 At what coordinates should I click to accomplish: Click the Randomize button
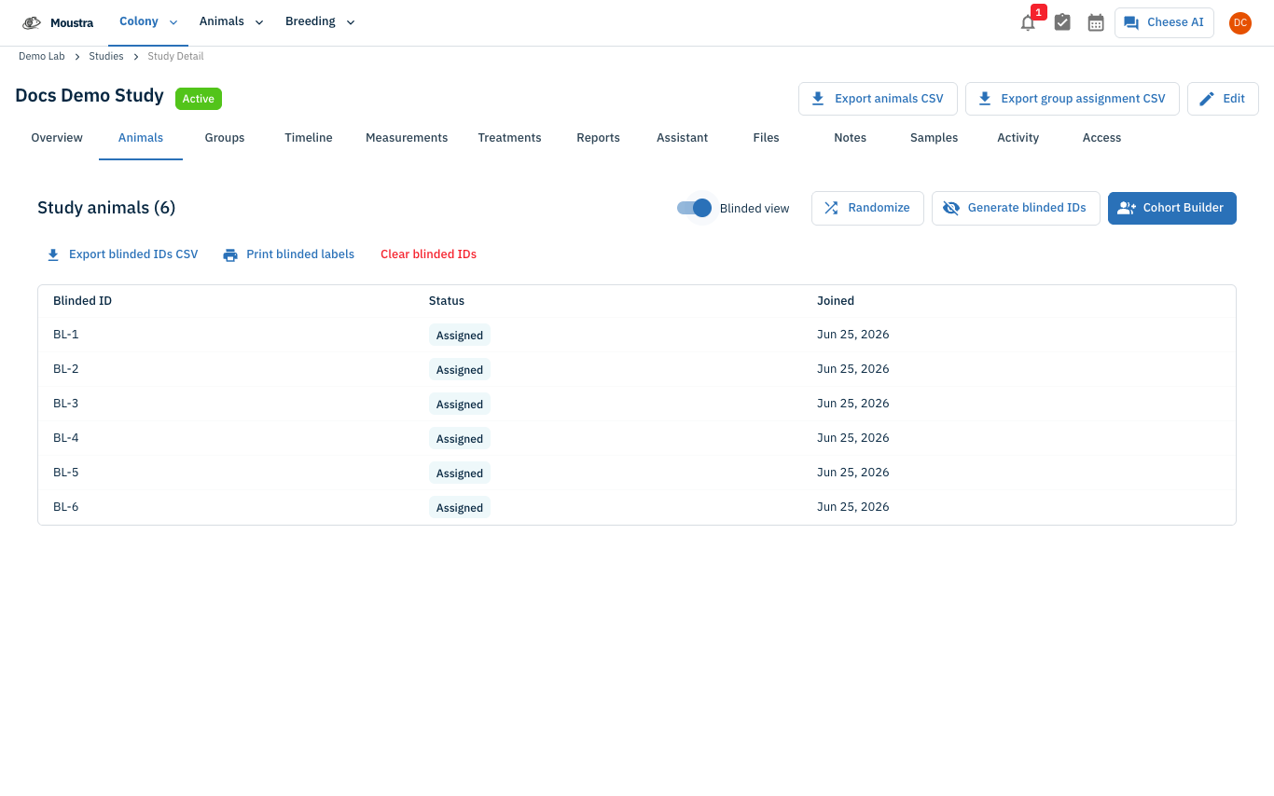pos(867,208)
